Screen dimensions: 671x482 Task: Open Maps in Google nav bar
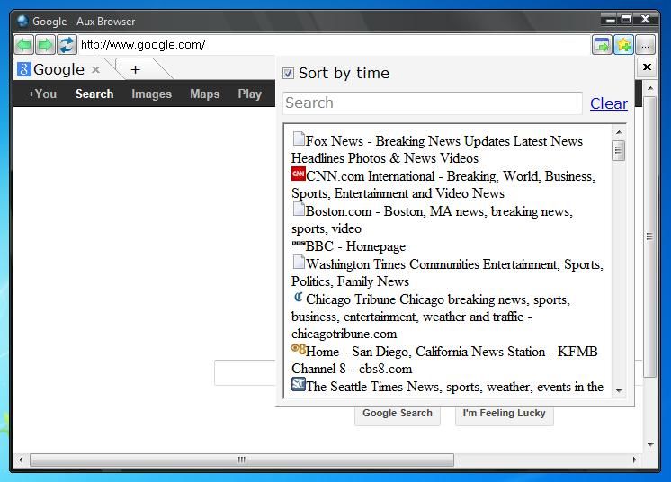(204, 94)
